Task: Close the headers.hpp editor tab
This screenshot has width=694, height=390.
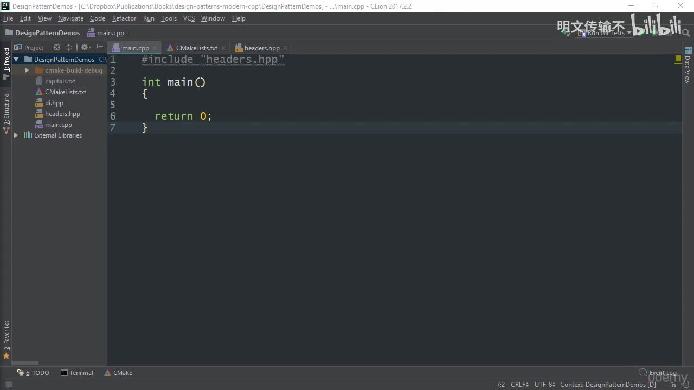Action: coord(285,48)
